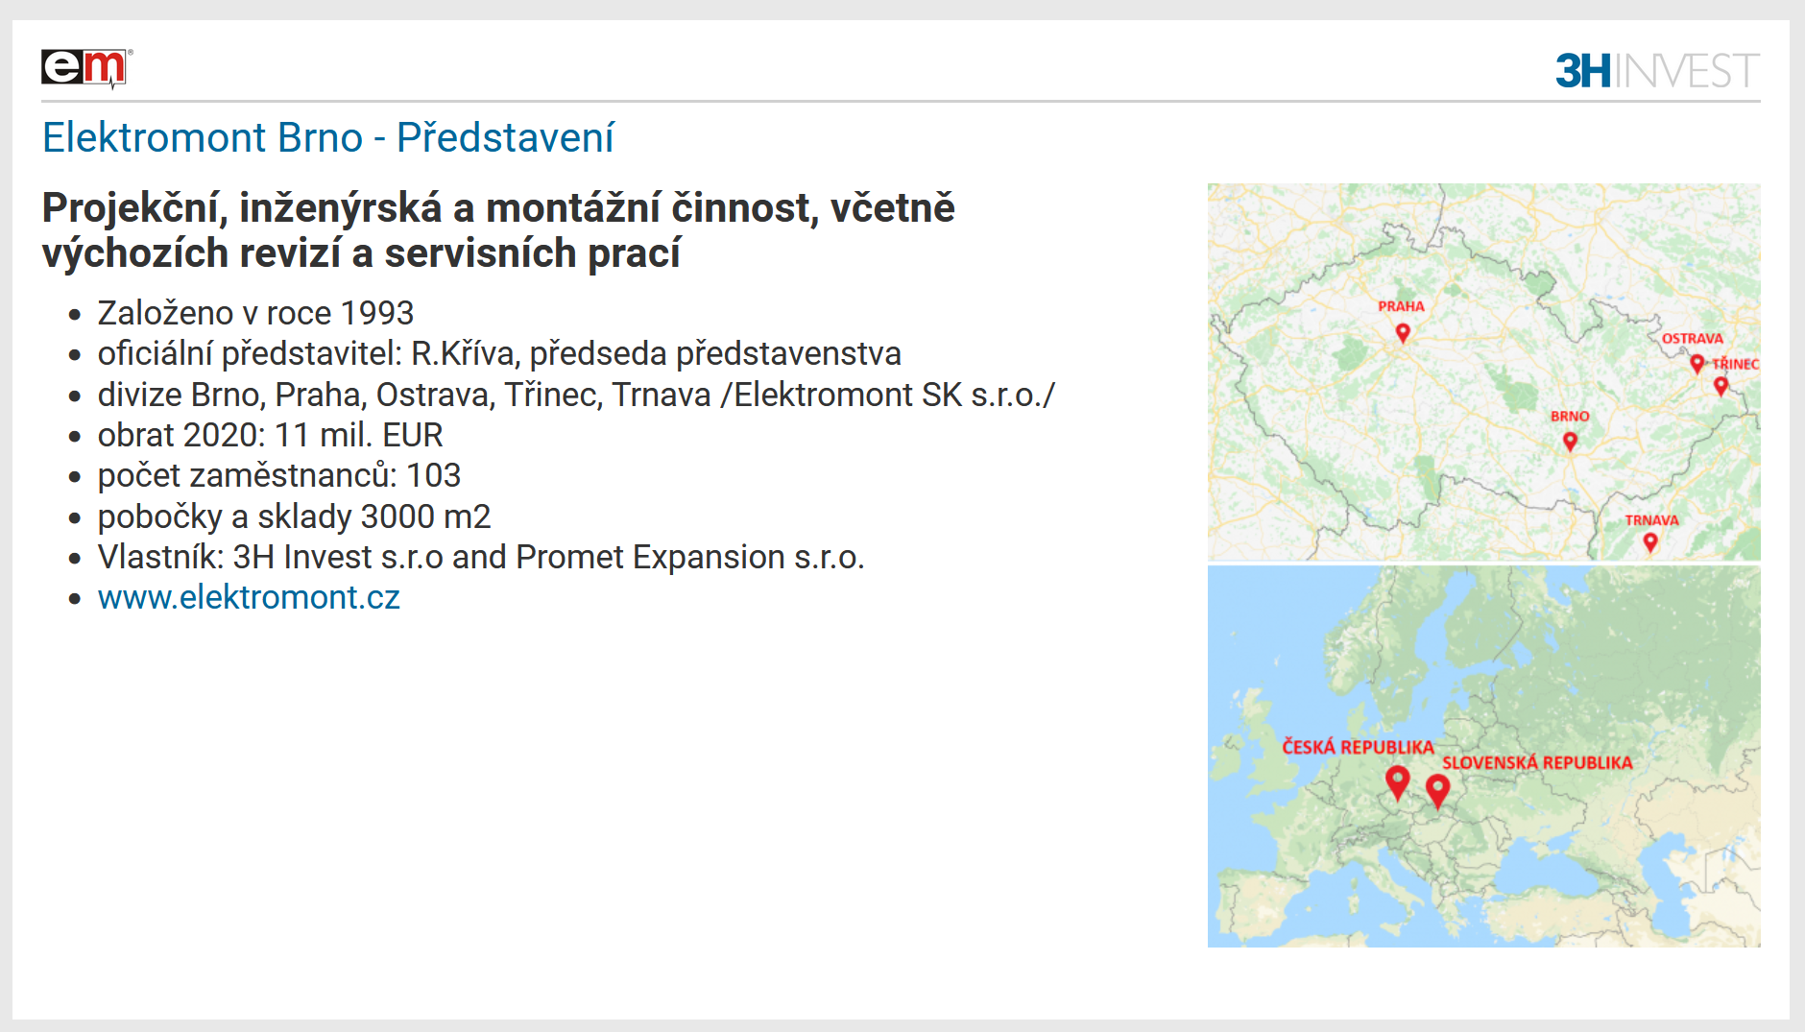This screenshot has height=1032, width=1805.
Task: Click the TŘINEC label on the map
Action: [x=1736, y=364]
